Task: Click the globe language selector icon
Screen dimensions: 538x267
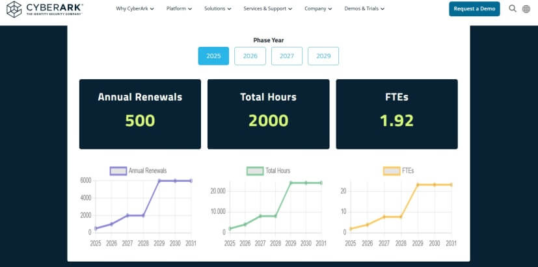Action: [x=526, y=9]
